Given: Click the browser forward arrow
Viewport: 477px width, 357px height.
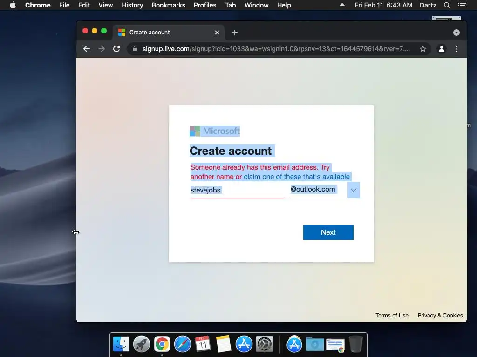Looking at the screenshot, I should [102, 49].
